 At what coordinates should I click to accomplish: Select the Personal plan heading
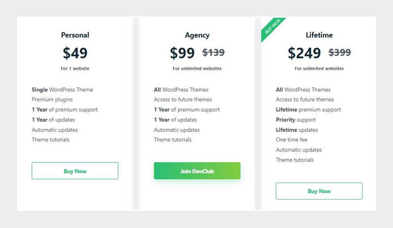tap(75, 35)
